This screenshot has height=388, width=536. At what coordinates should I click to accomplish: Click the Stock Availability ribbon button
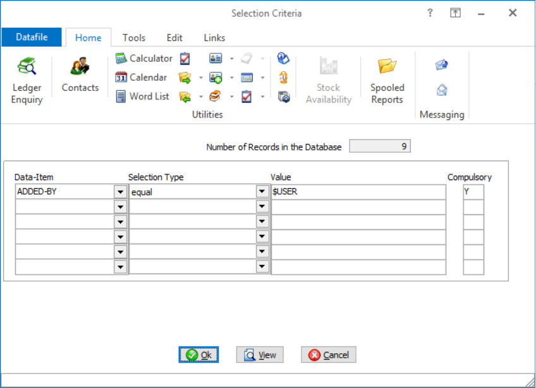329,81
